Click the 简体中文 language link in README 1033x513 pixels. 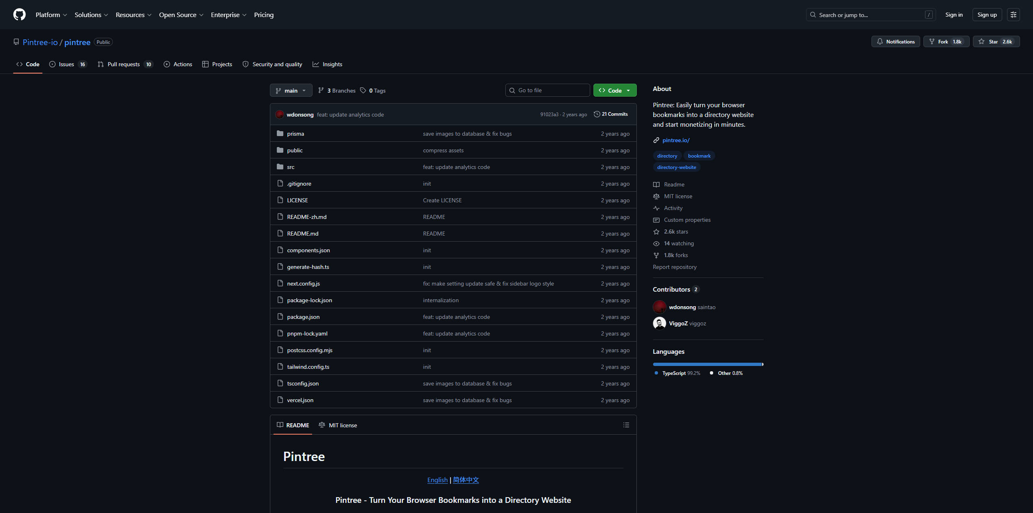(x=466, y=480)
